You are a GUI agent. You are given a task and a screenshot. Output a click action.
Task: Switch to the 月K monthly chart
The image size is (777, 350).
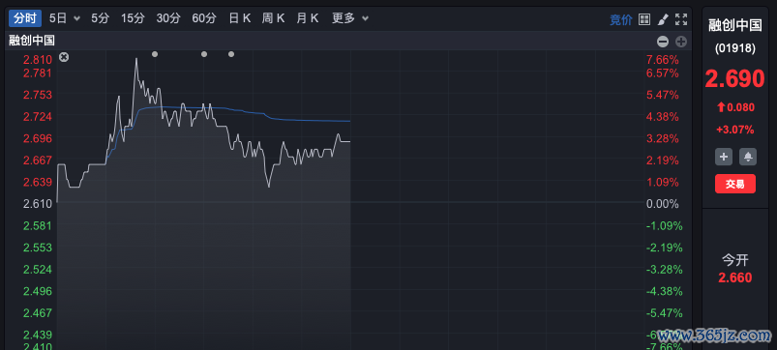308,18
